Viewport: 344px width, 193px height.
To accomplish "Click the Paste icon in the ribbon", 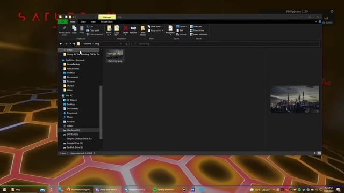I will (x=82, y=28).
